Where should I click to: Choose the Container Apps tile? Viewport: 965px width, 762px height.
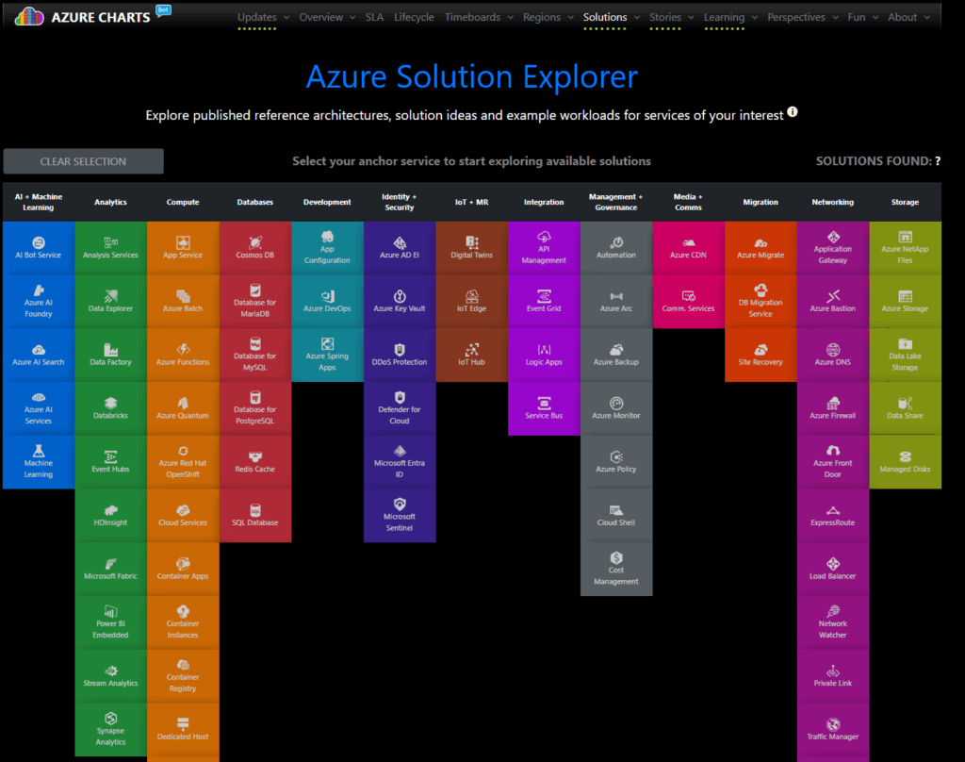pyautogui.click(x=183, y=570)
